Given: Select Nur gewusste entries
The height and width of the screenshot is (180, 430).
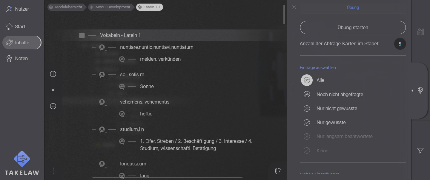Looking at the screenshot, I should coord(307,122).
